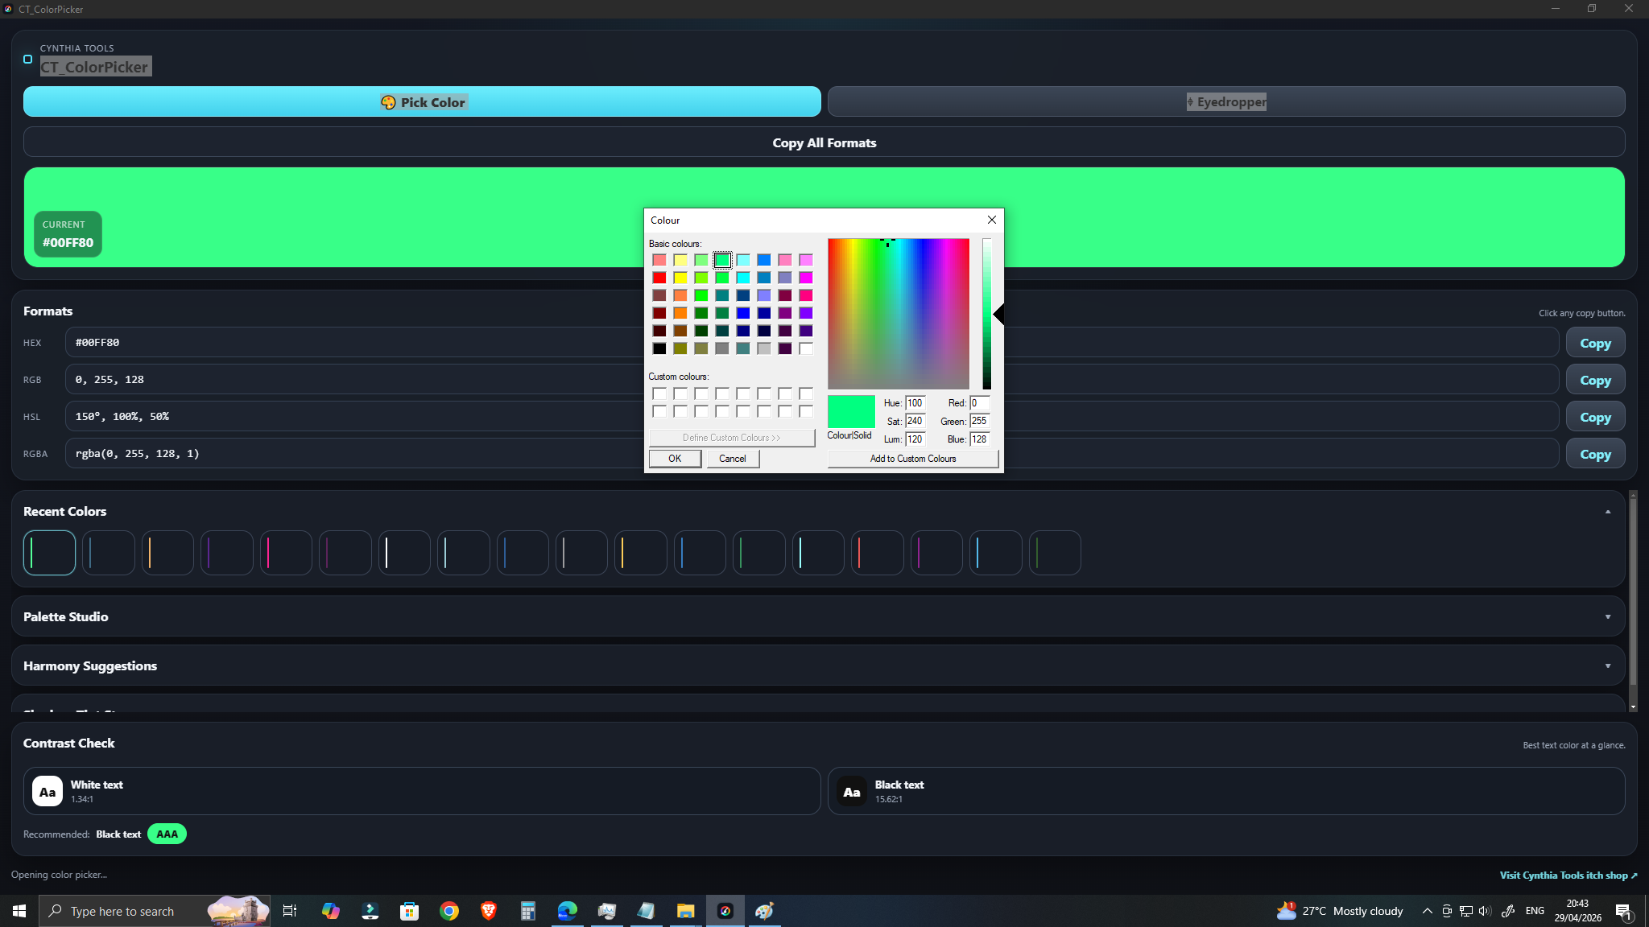Viewport: 1649px width, 927px height.
Task: Select the white-striped recent color swatch
Action: (x=404, y=553)
